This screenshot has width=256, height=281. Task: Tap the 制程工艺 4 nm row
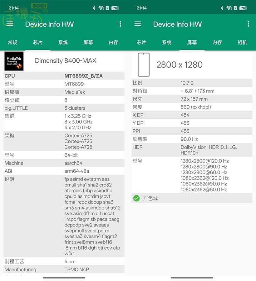coord(64,261)
